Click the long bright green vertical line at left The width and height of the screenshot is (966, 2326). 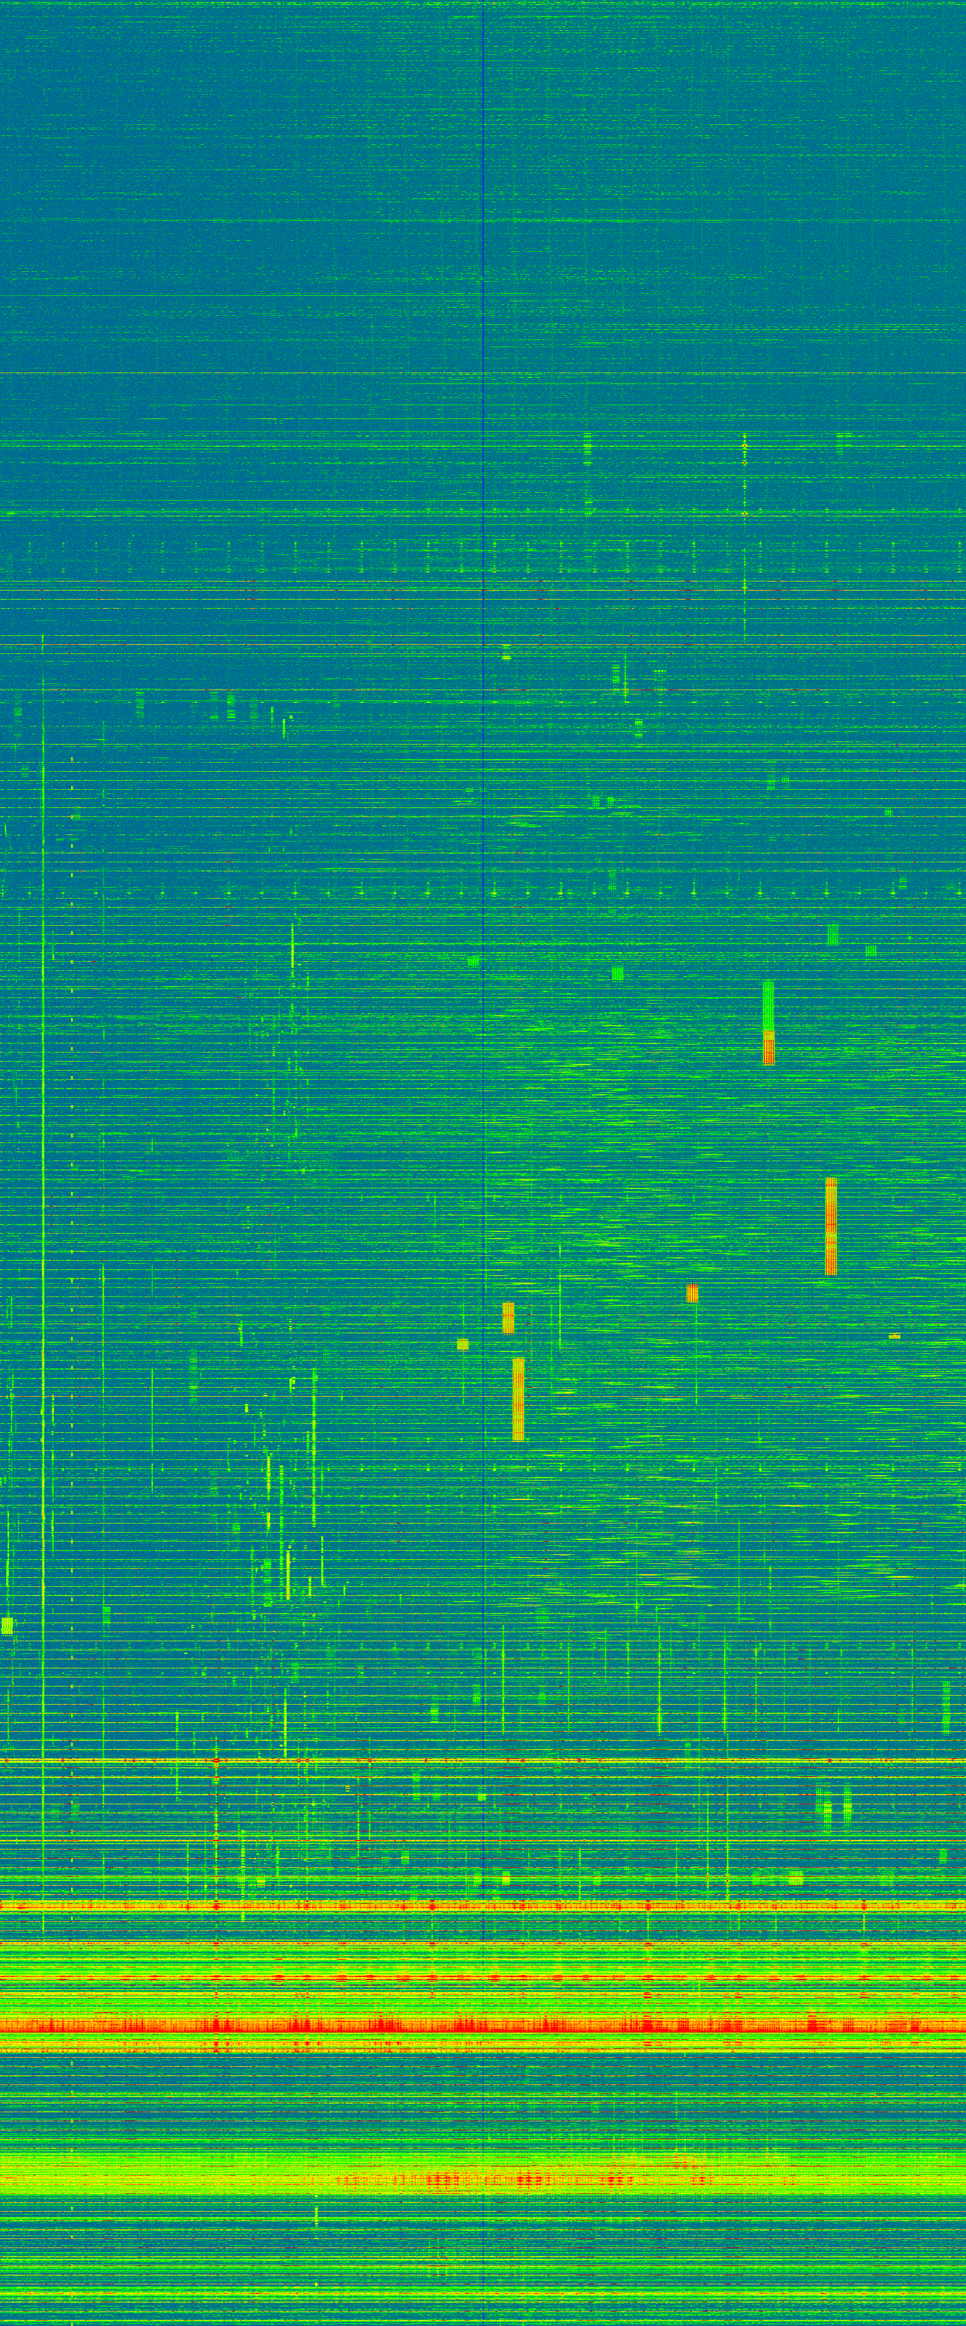tap(42, 1174)
